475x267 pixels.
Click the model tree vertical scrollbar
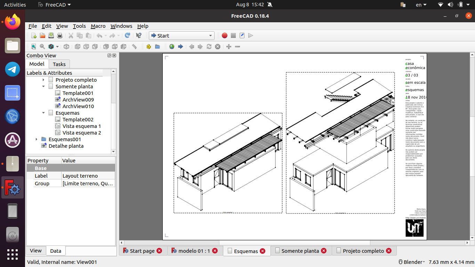click(113, 112)
